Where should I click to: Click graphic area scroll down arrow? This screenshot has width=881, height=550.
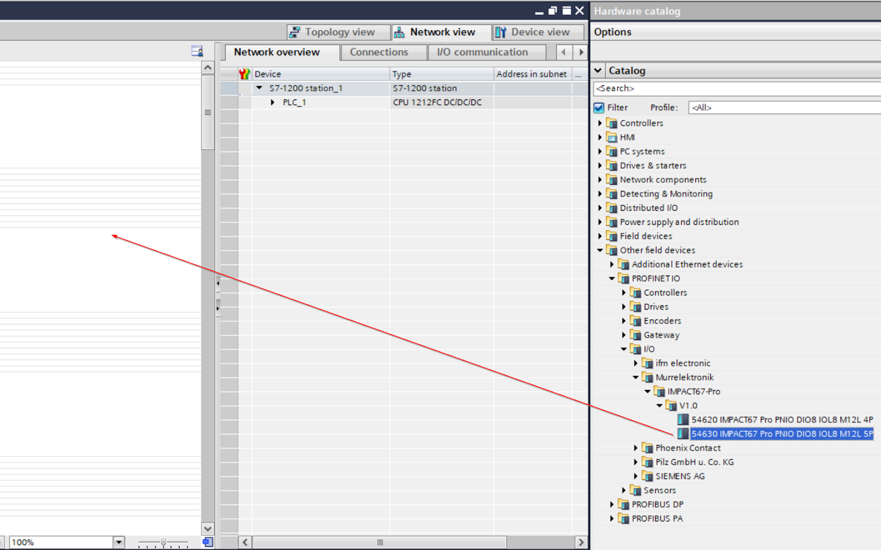pyautogui.click(x=208, y=529)
